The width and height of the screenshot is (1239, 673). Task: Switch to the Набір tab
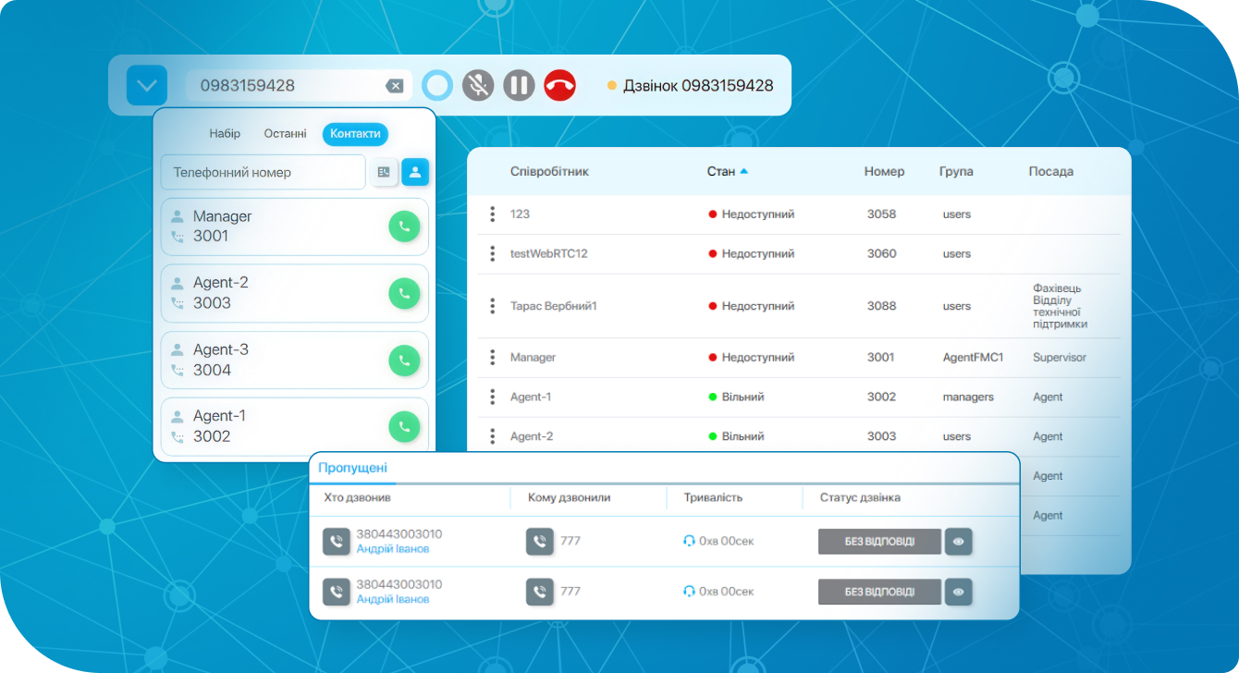[x=225, y=134]
